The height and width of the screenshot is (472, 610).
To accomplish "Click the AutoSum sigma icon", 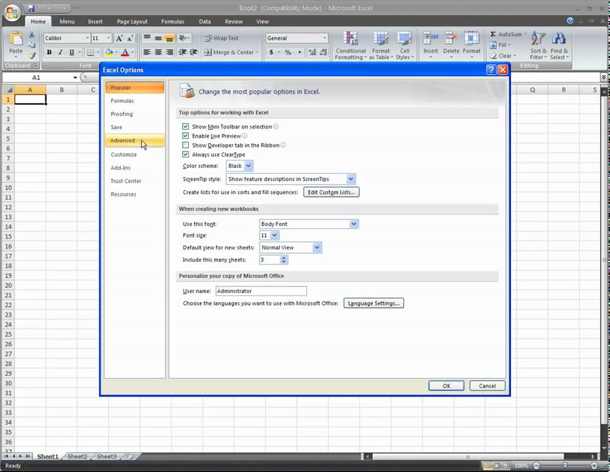I will coord(493,34).
